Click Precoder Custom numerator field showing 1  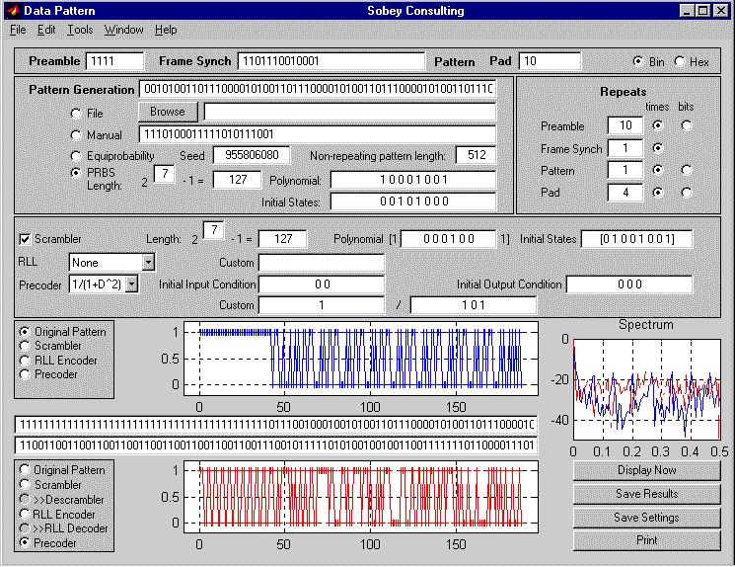pos(322,305)
